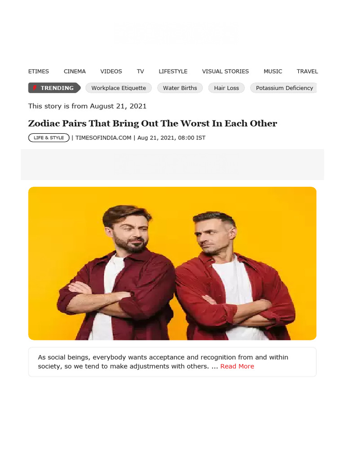This screenshot has height=461, width=345.
Task: Go to the CINEMA section
Action: 75,72
